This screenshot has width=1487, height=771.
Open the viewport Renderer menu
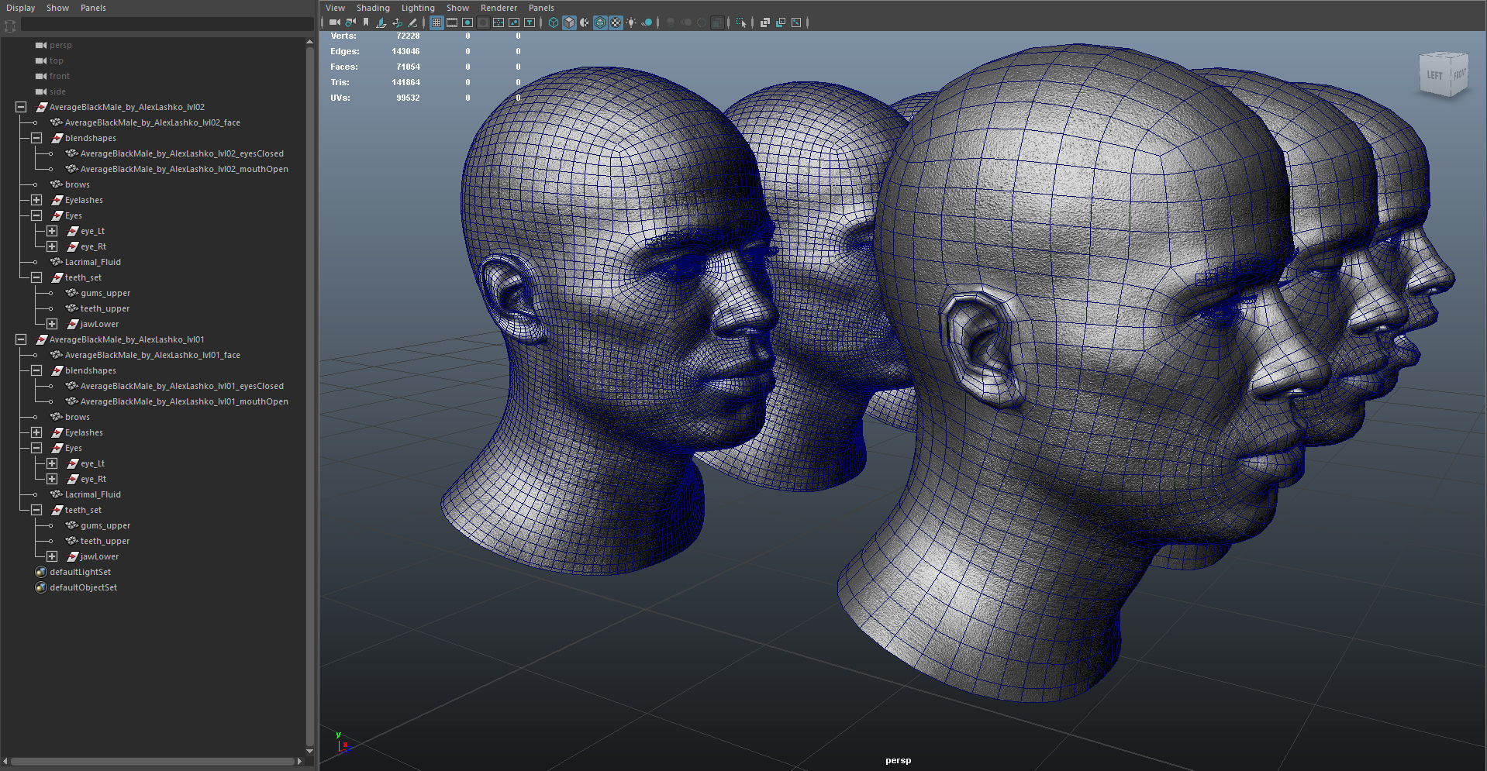(499, 8)
